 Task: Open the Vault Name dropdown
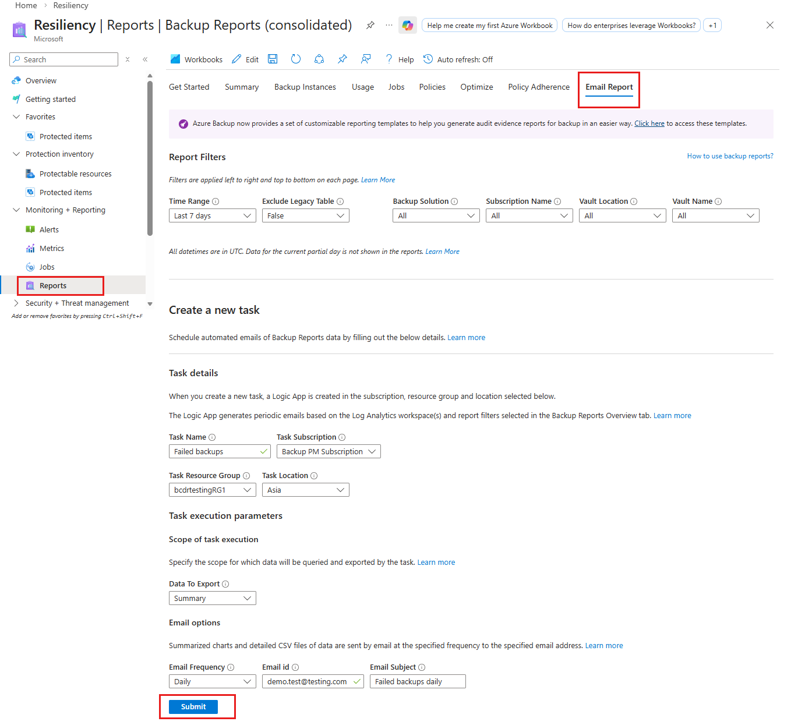pos(716,215)
